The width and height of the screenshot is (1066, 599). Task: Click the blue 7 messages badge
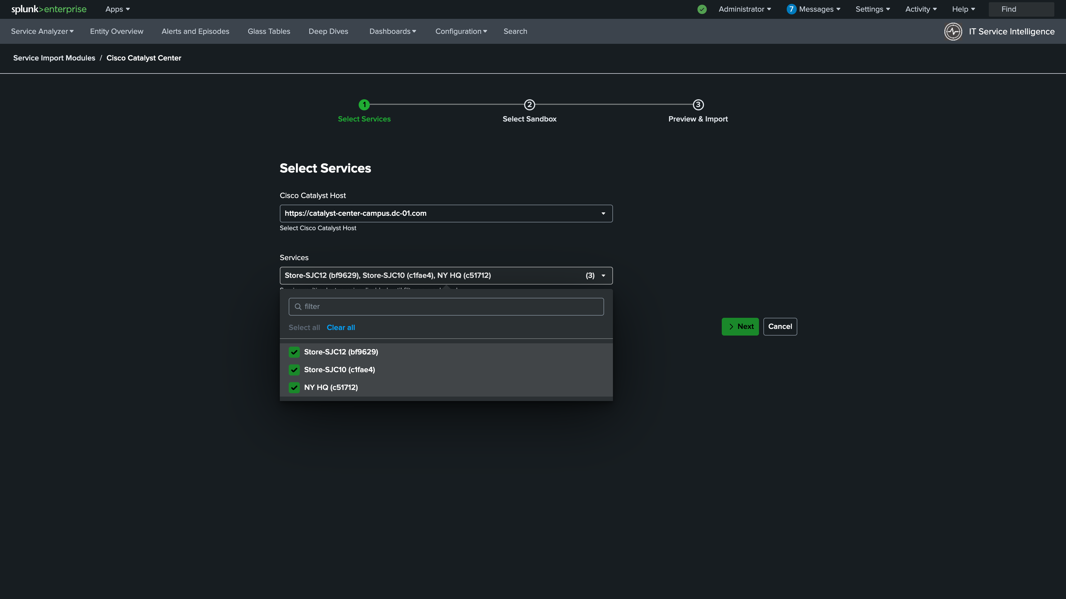click(791, 9)
